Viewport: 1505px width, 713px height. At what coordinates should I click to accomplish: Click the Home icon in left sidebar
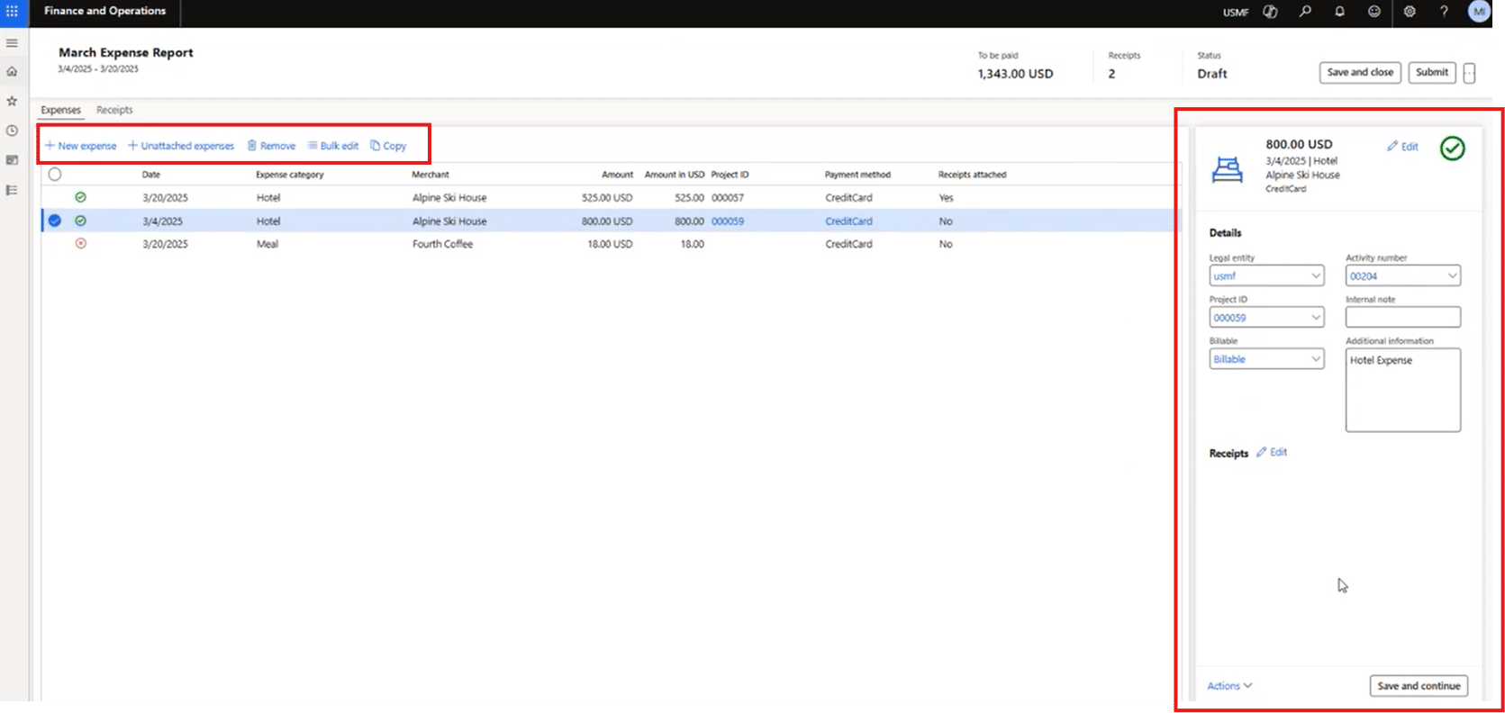[x=12, y=71]
